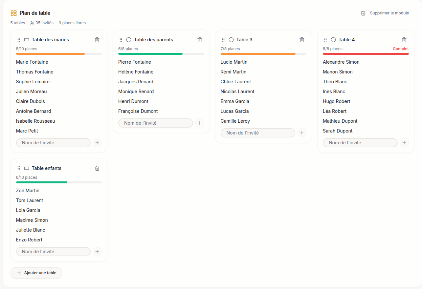Remove Table 3 using its trash icon
This screenshot has height=289, width=422.
point(302,40)
